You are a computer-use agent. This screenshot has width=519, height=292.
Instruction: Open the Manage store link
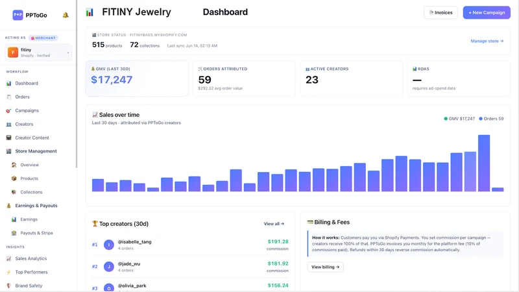[x=487, y=41]
